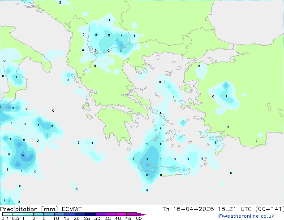Viewport: 284px width, 220px height.
Task: Click the 'Precipitation [mm]' title text
Action: [29, 209]
